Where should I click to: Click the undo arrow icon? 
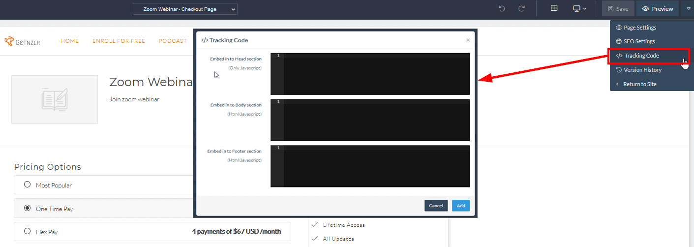[x=502, y=9]
